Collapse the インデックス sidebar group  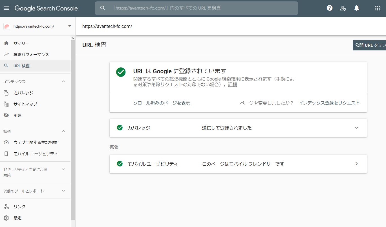point(63,81)
